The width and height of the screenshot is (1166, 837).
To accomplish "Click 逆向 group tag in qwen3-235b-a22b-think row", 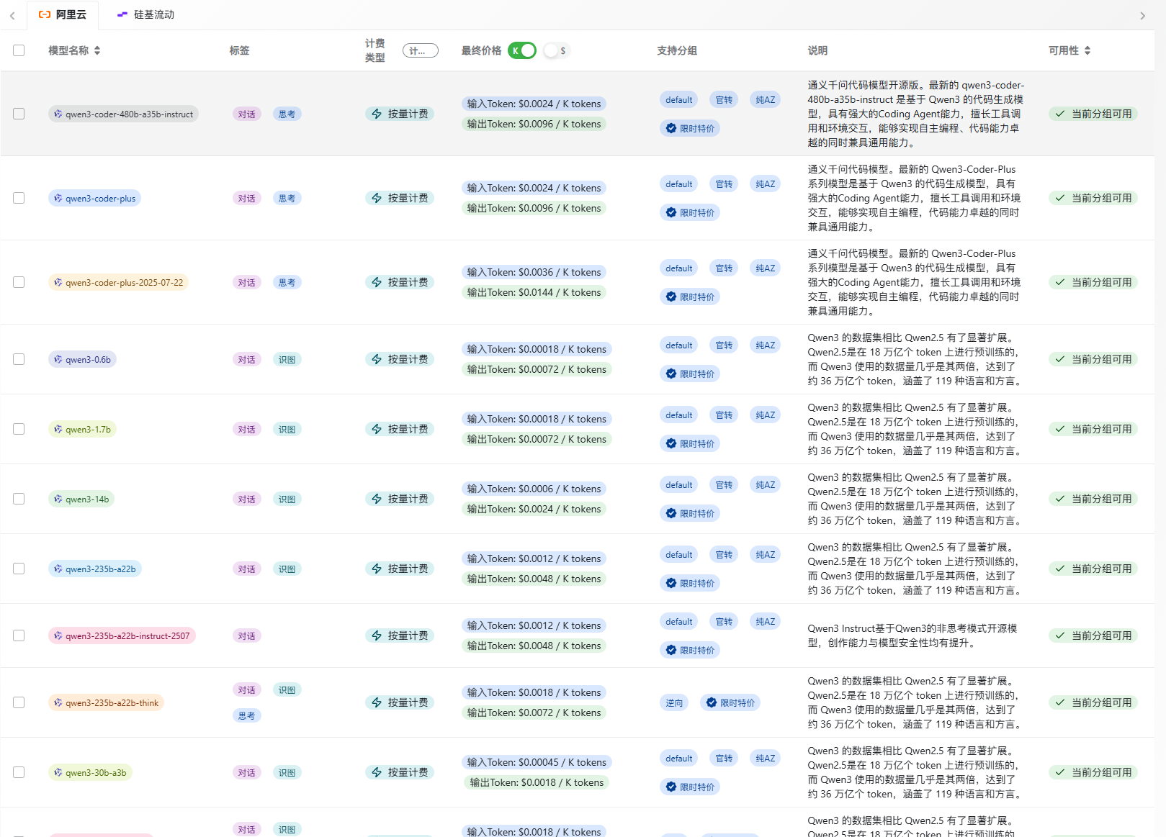I will tap(674, 702).
